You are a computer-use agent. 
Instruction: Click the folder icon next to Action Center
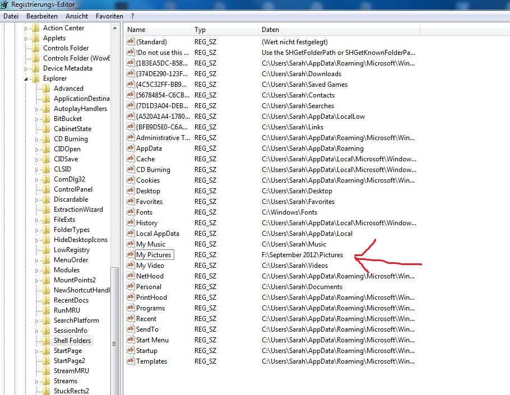tap(35, 28)
